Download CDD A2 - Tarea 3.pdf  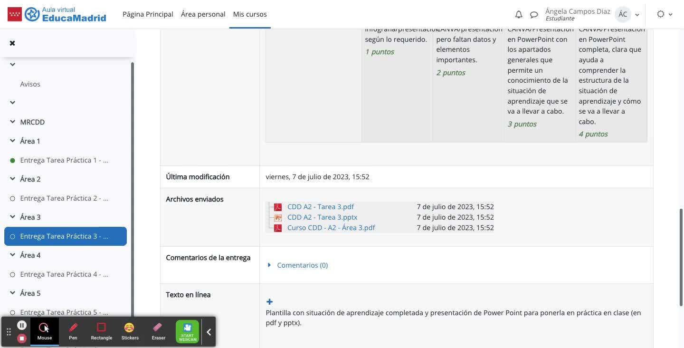(x=321, y=207)
